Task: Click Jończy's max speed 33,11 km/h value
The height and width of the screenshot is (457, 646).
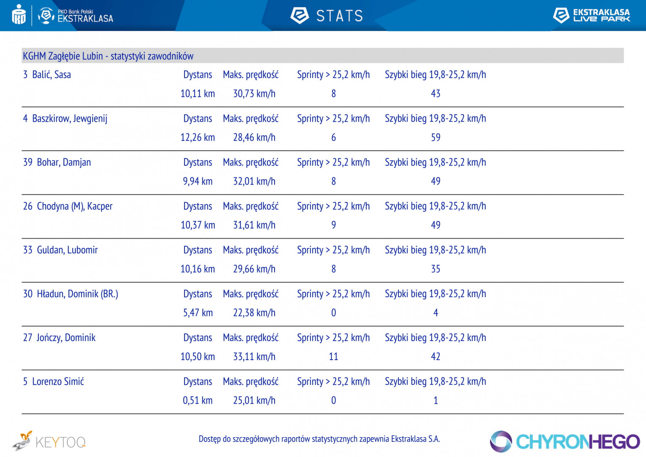Action: pos(254,357)
